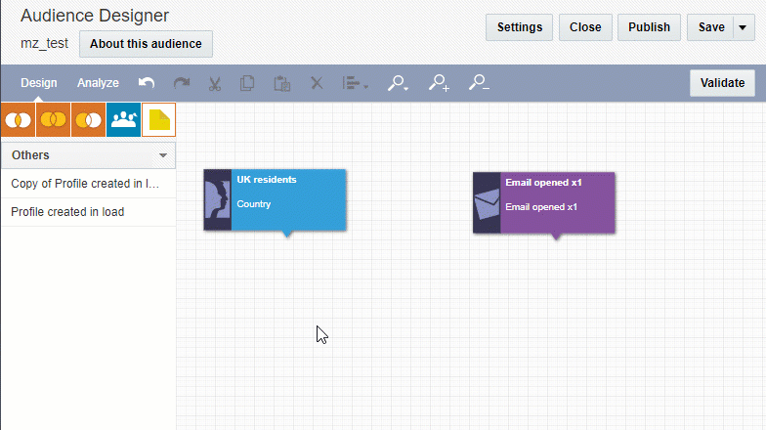Click the Country text in UK residents

[x=254, y=203]
